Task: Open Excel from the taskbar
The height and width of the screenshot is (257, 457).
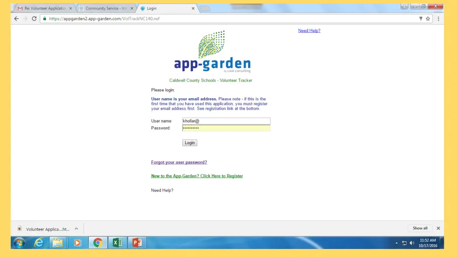Action: [x=117, y=243]
